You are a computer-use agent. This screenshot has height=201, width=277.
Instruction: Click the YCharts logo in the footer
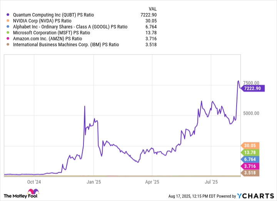(256, 196)
